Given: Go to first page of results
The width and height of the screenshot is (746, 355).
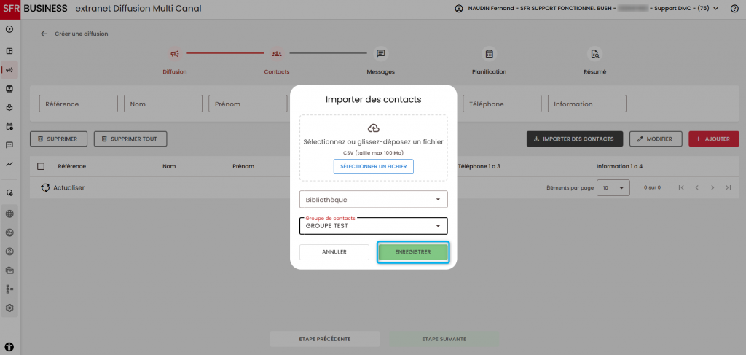Looking at the screenshot, I should (681, 187).
